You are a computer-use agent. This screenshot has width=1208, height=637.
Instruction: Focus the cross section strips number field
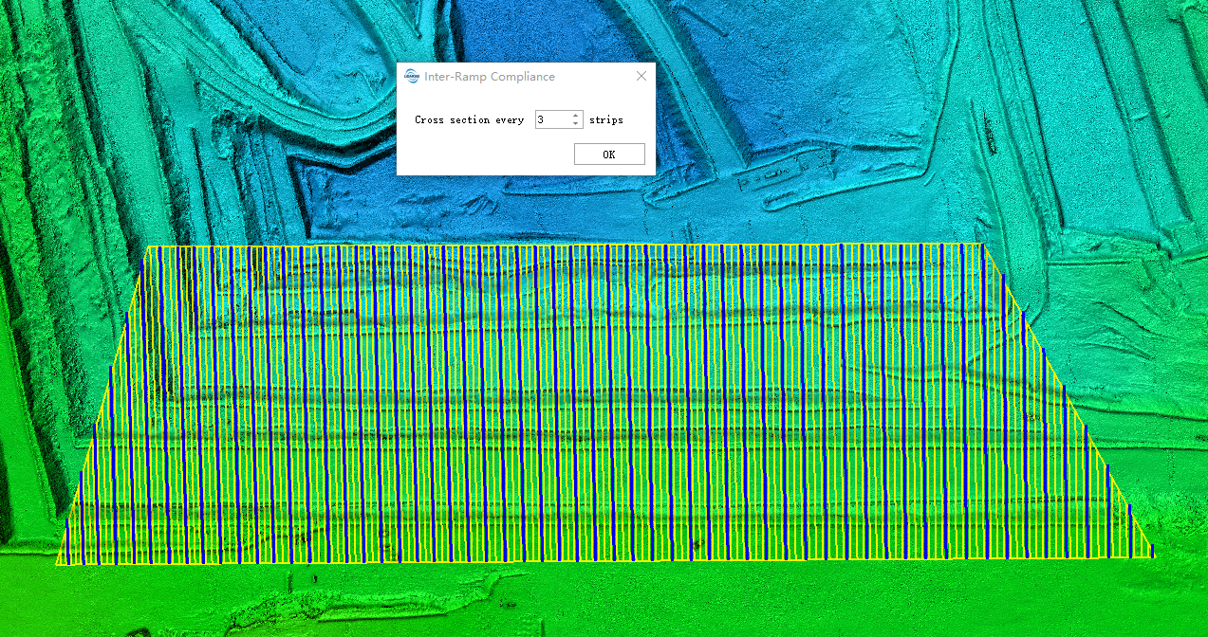[552, 120]
